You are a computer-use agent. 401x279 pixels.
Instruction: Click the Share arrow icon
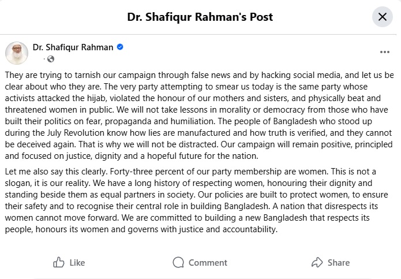(317, 262)
